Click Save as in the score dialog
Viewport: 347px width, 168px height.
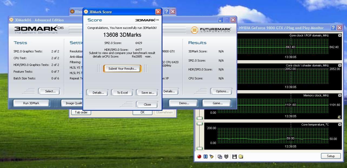(x=148, y=93)
